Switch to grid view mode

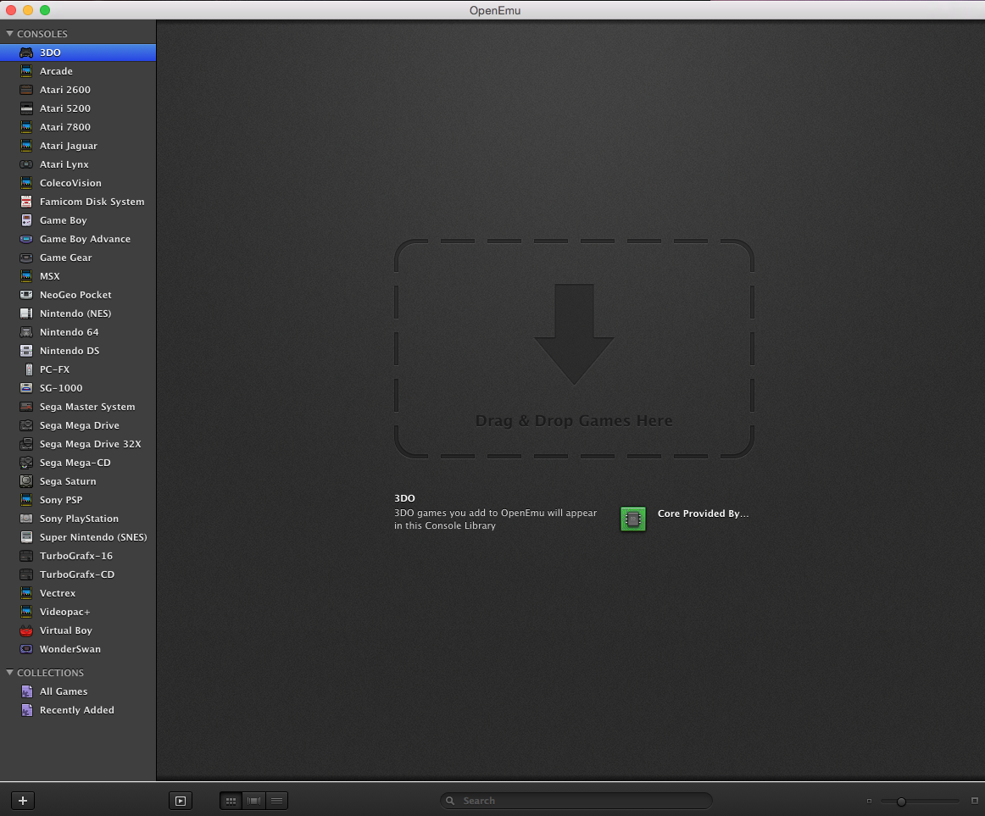tap(231, 800)
